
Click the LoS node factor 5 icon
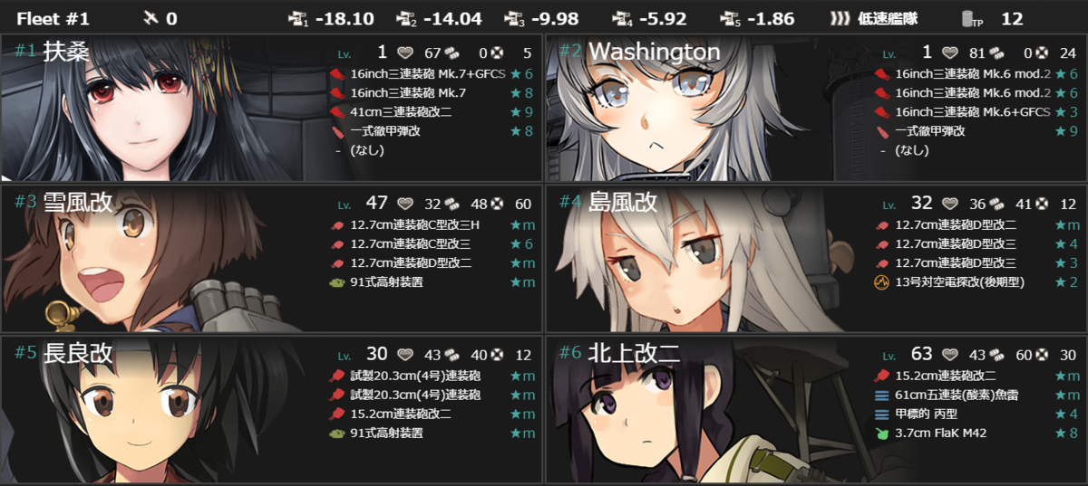coord(731,18)
